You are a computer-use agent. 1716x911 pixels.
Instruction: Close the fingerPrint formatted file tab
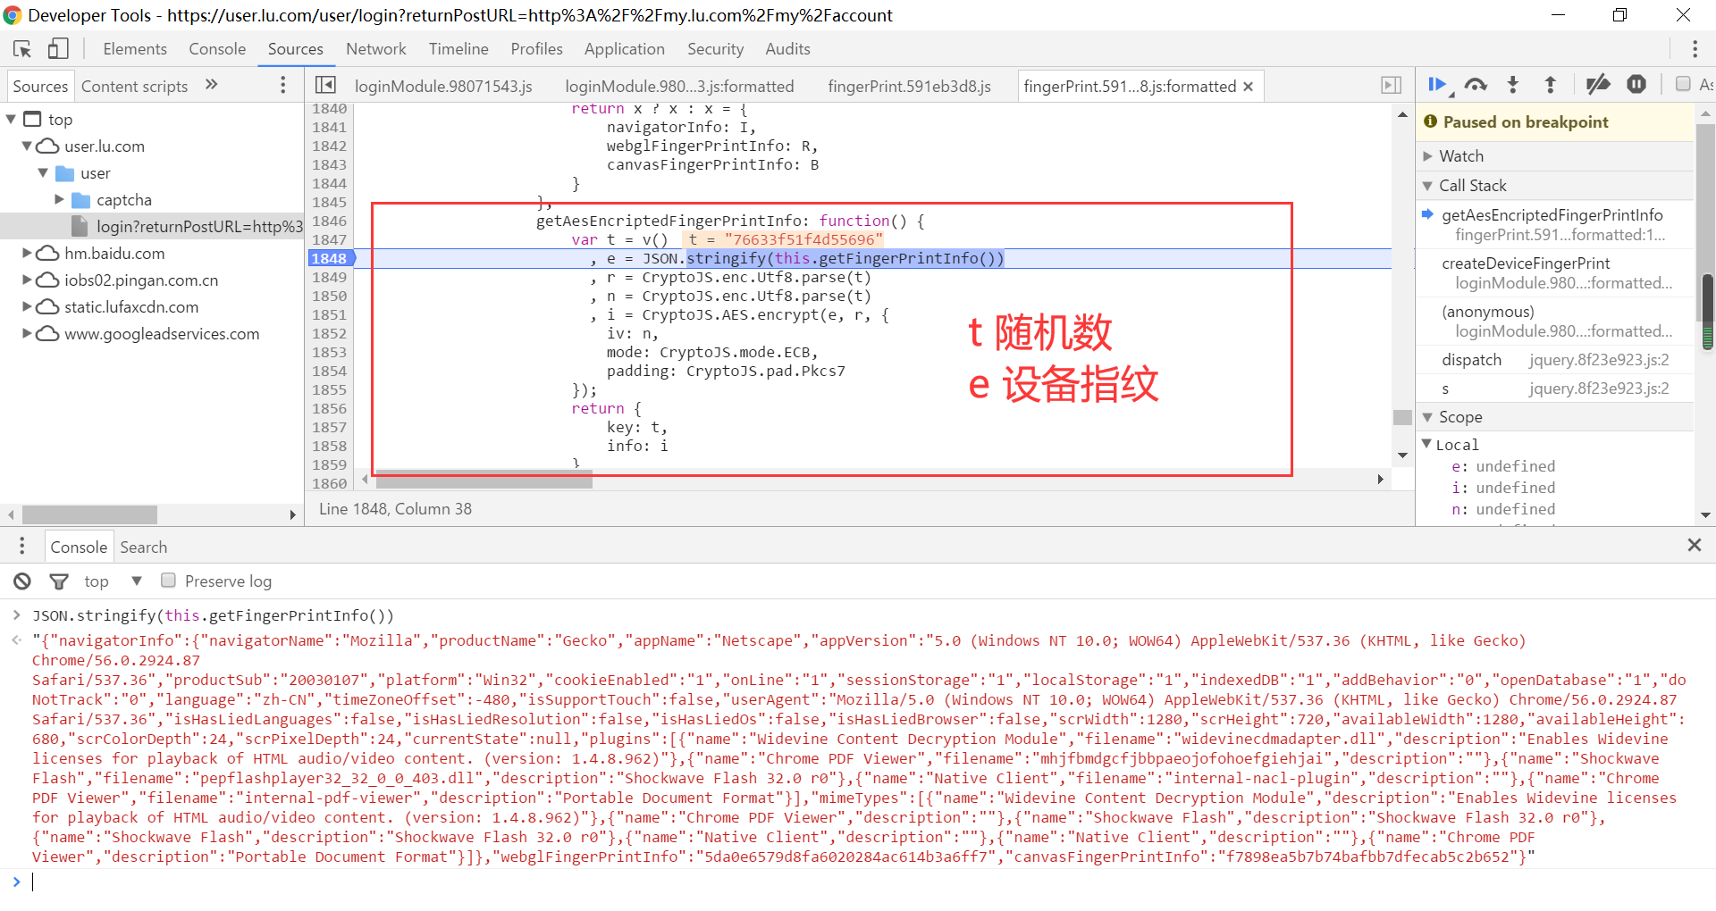point(1249,87)
